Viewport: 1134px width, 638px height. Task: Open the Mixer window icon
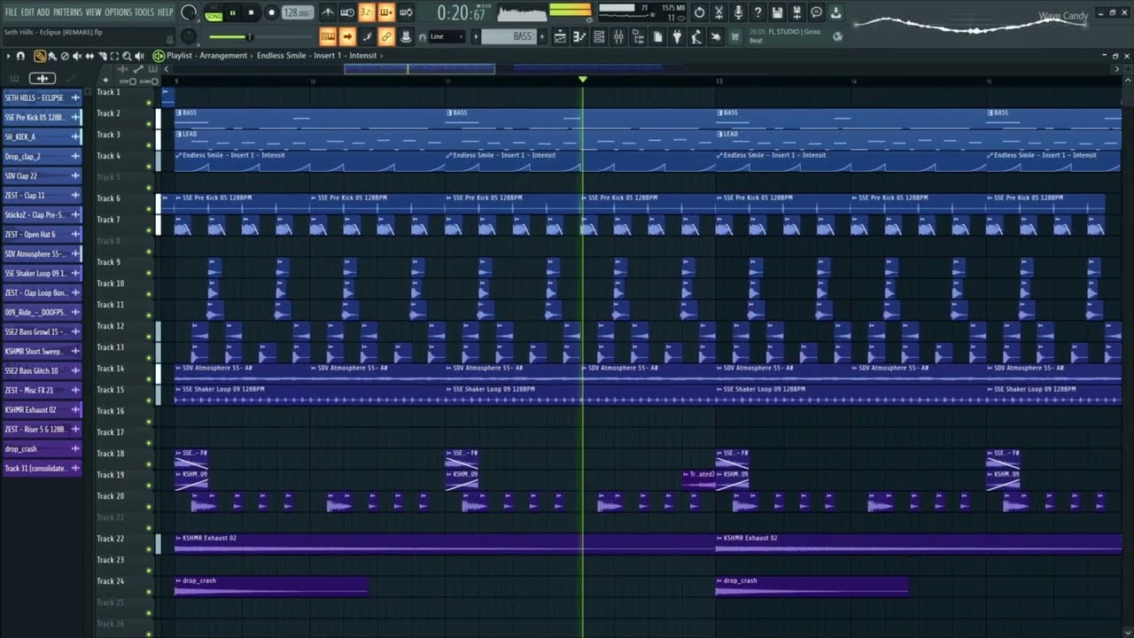click(x=618, y=36)
